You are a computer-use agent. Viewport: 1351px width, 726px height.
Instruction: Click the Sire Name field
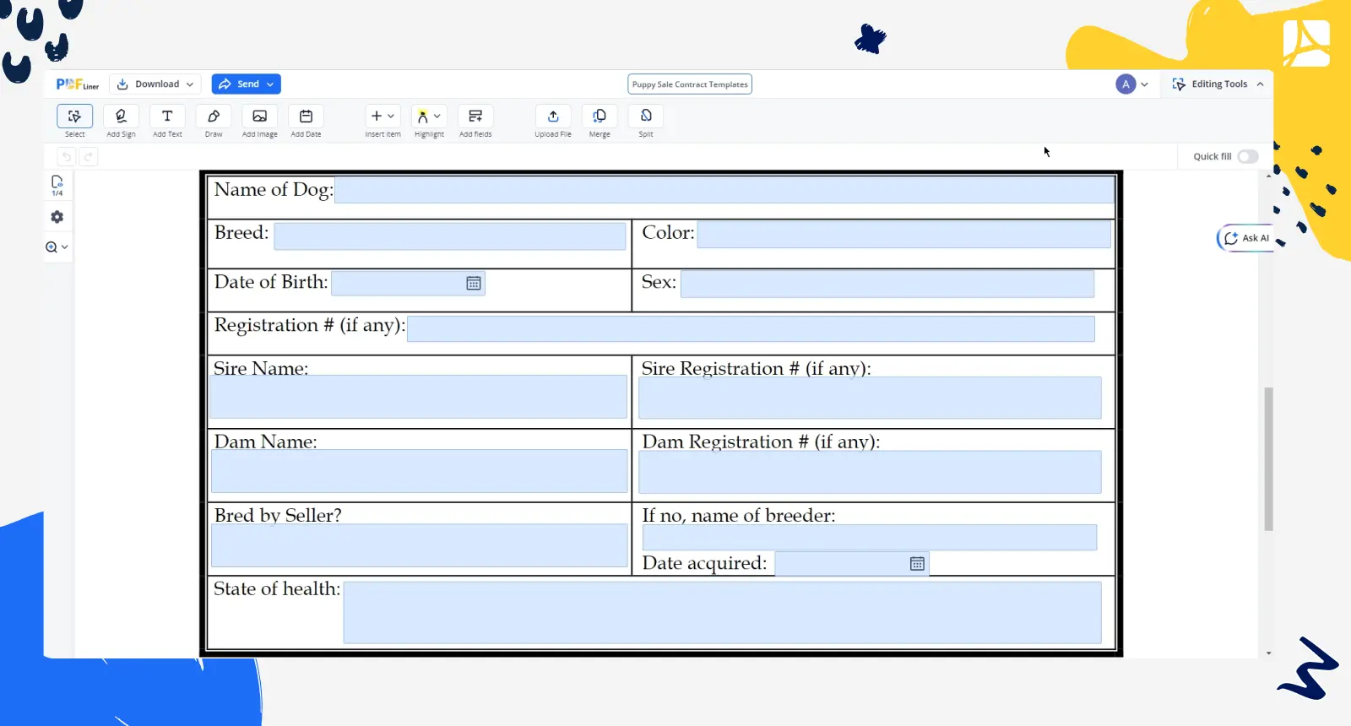coord(418,397)
